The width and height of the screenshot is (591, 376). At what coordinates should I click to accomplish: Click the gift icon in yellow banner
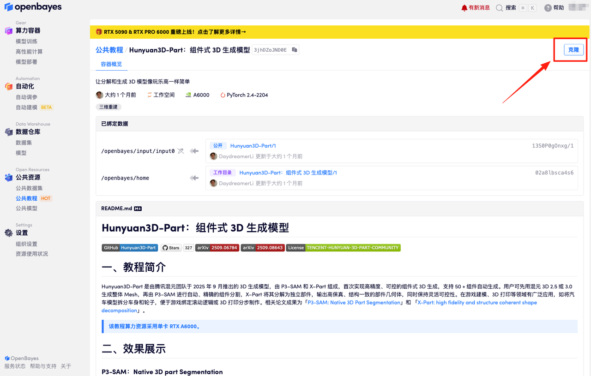tap(99, 32)
